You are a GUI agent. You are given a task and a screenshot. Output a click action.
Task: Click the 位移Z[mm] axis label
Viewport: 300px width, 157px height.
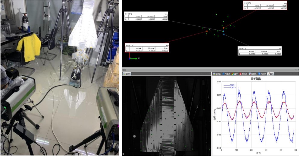point(214,115)
